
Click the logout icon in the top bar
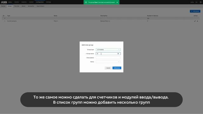[x=201, y=2]
